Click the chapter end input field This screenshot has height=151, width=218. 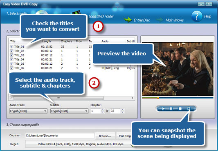[115, 111]
